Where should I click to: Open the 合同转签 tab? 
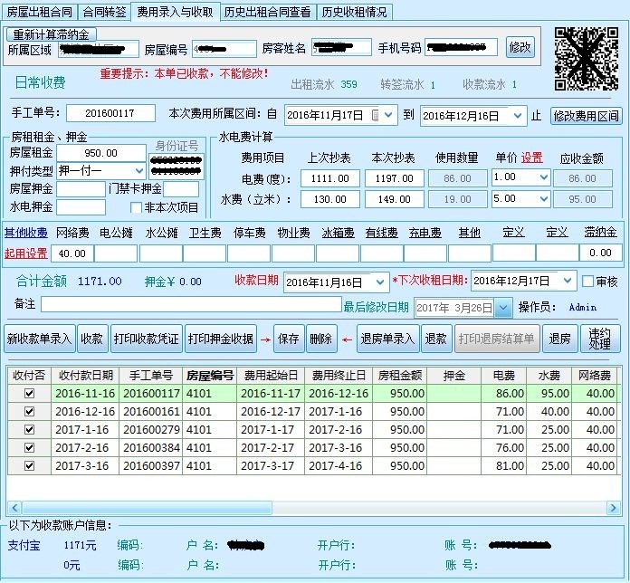104,12
